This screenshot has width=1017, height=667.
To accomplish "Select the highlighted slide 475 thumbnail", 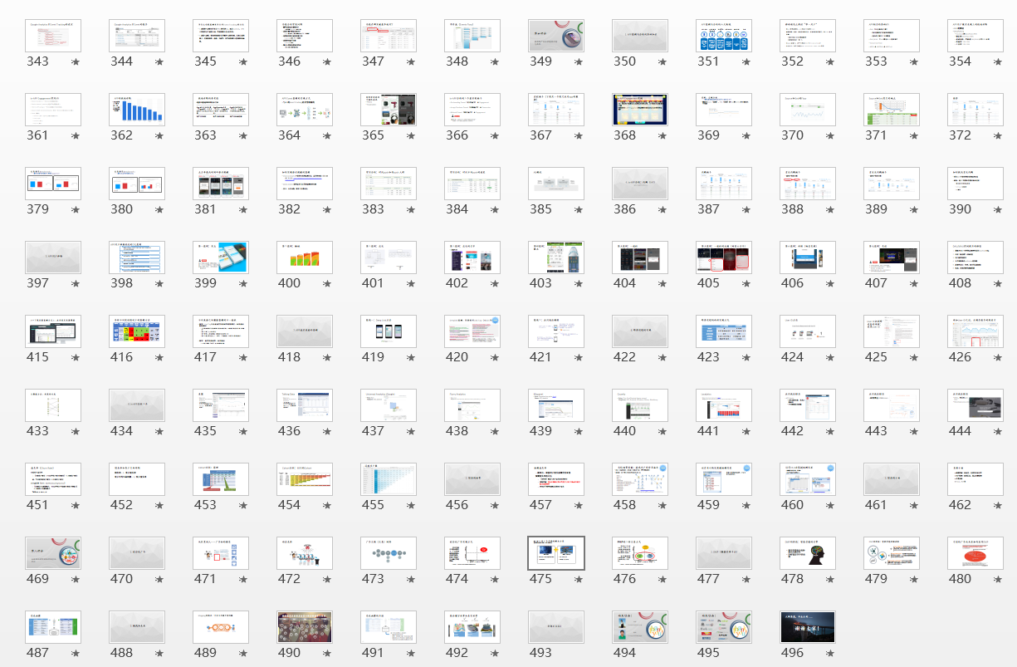I will click(x=556, y=553).
